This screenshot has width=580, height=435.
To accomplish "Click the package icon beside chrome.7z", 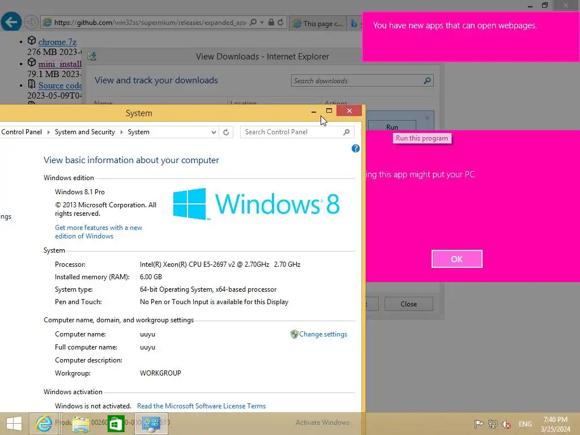I will 32,40.
